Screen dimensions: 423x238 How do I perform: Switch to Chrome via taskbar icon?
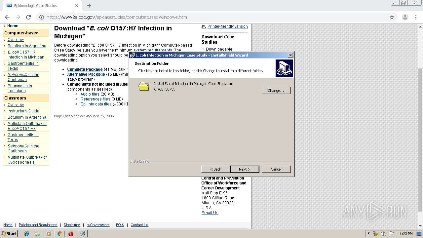point(59,234)
